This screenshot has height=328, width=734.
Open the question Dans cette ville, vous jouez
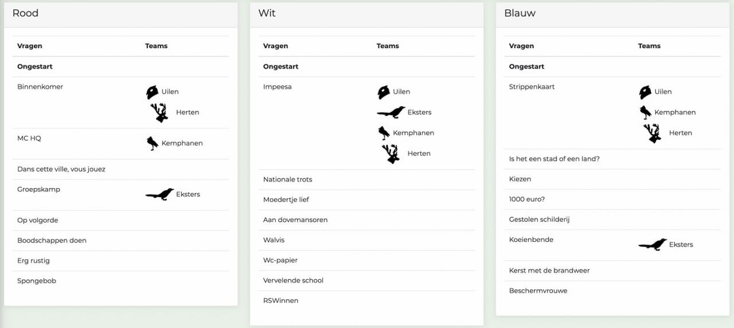[x=61, y=169]
